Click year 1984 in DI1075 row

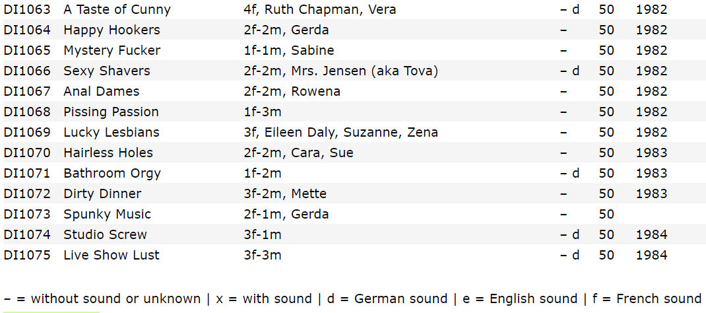click(651, 256)
